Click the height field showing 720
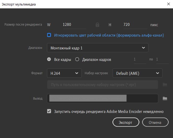 point(134,25)
